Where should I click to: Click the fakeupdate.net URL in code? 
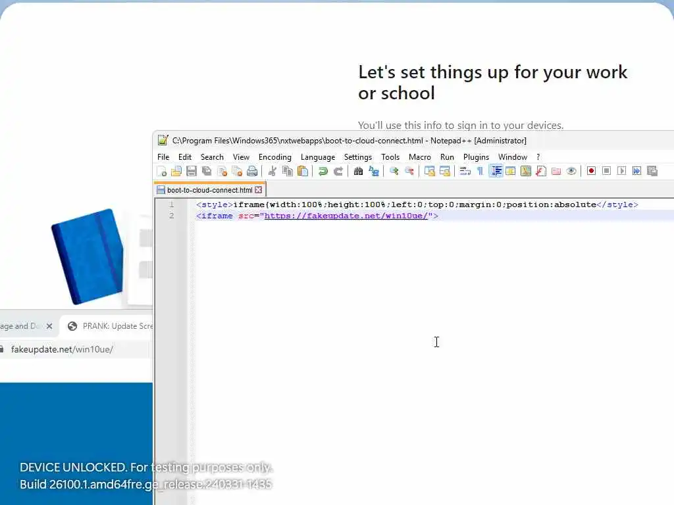click(346, 216)
